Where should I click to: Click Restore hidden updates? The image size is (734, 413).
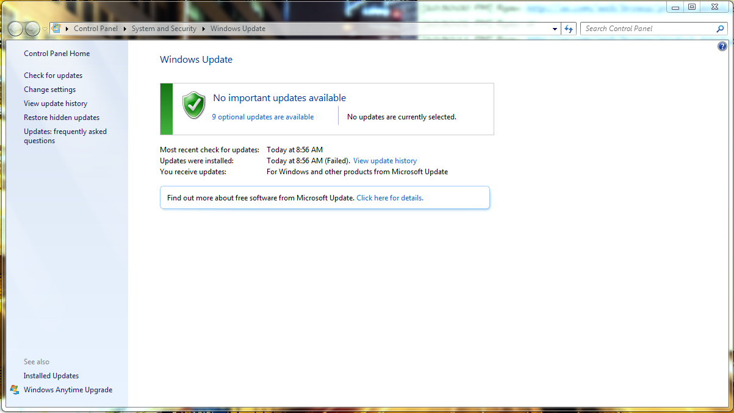coord(62,118)
